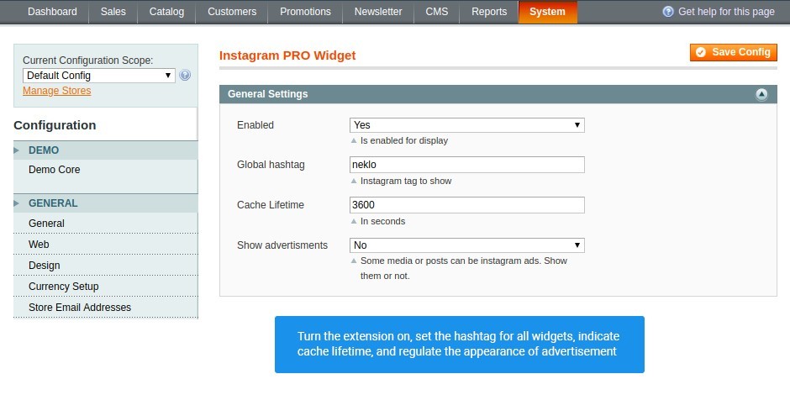Image resolution: width=790 pixels, height=395 pixels.
Task: Collapse General Settings using the round arrow icon
Action: (x=761, y=94)
